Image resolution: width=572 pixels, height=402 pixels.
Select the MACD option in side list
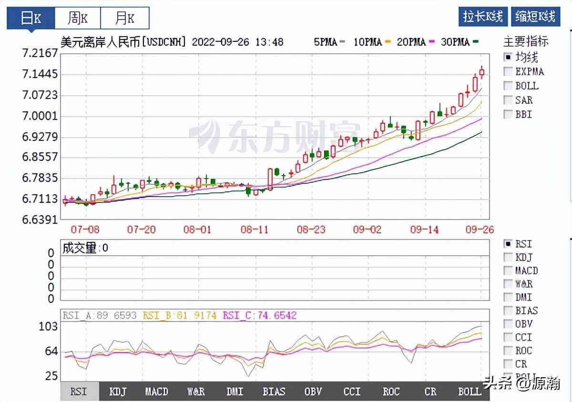(x=508, y=271)
